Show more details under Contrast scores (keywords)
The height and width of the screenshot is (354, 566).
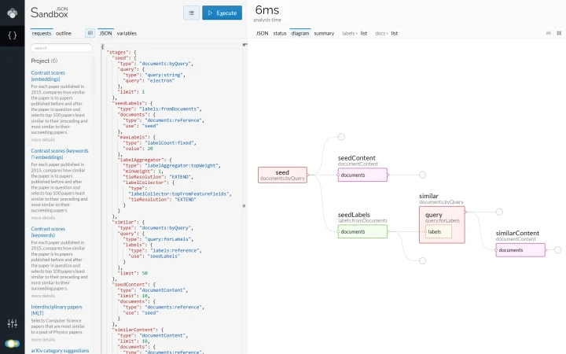pos(43,296)
